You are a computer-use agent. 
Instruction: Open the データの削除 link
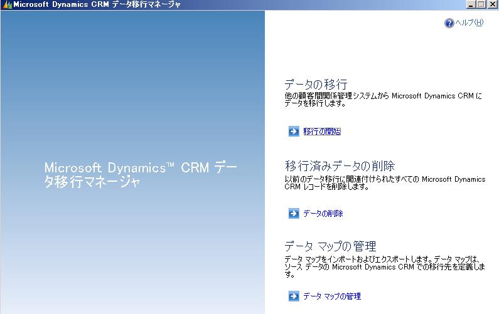coord(323,214)
